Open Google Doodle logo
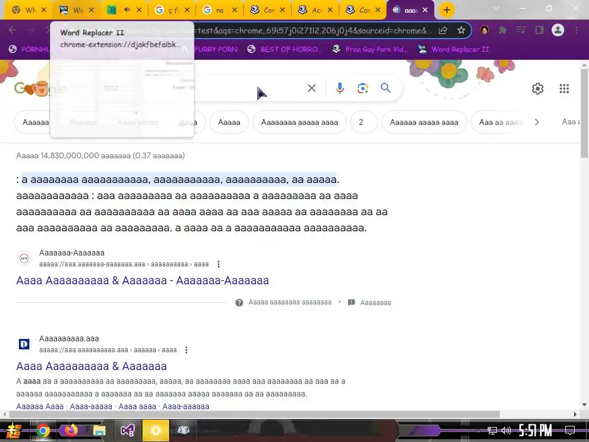Viewport: 589px width, 442px height. point(39,88)
